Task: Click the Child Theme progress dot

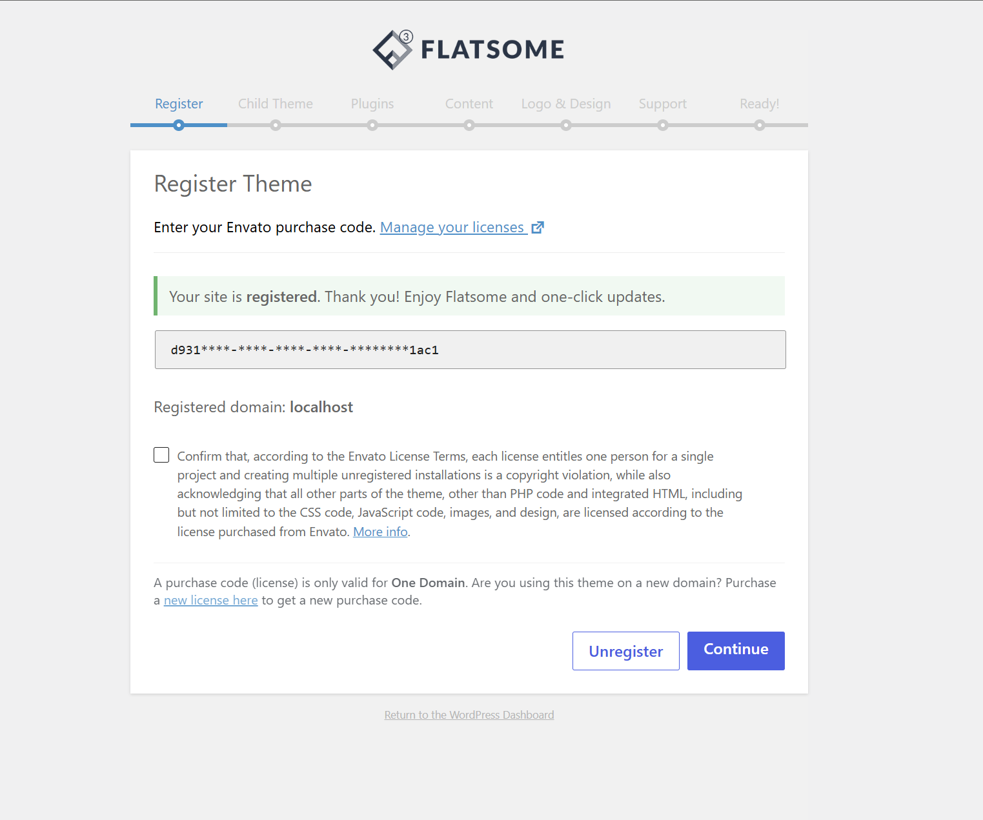Action: pos(276,125)
